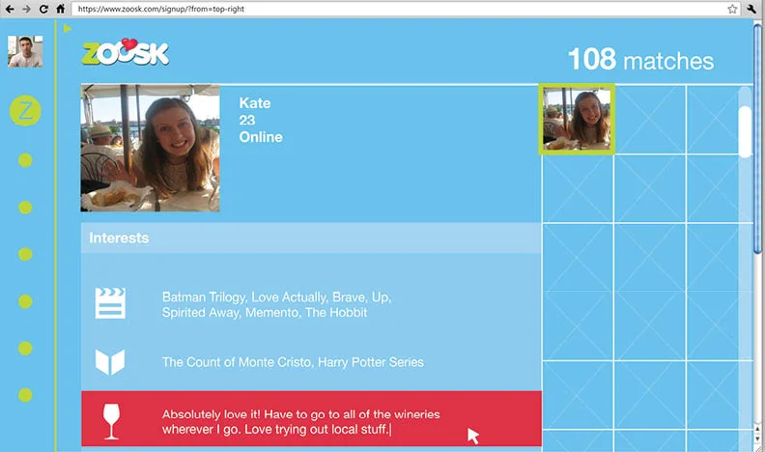Click the matches grid scrollbar handle
The width and height of the screenshot is (765, 452).
(745, 131)
